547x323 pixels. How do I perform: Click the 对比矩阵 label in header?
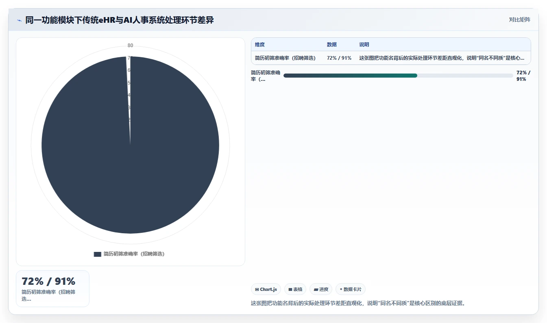pyautogui.click(x=519, y=20)
